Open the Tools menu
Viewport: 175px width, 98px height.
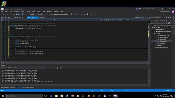coord(39,12)
